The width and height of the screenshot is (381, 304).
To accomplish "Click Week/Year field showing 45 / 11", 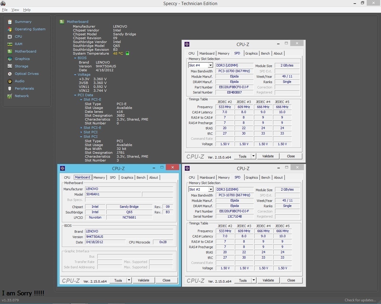I will 287,200.
